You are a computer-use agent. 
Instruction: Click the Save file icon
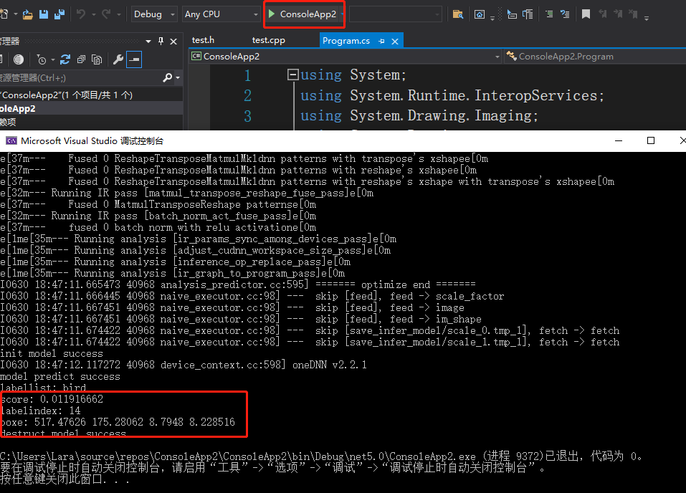tap(43, 14)
